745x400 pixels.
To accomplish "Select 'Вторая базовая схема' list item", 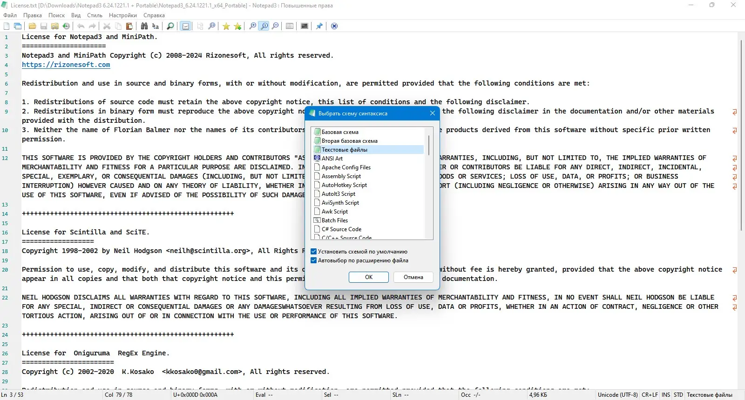I will (x=369, y=141).
